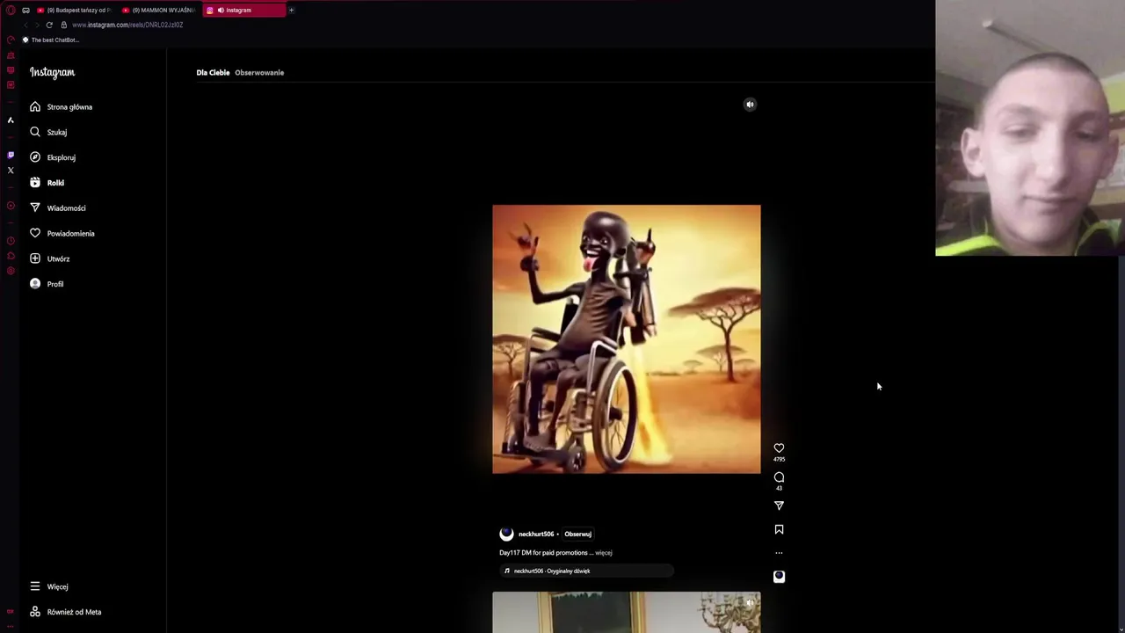Screen dimensions: 1125x633
Task: Follow the account with the Obserwuj button
Action: 577,534
